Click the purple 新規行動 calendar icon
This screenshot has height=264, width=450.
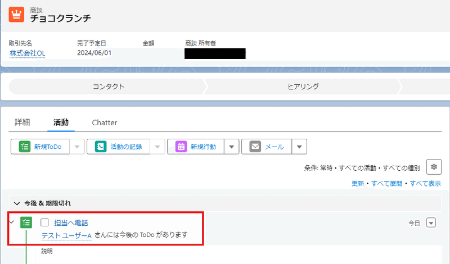181,147
